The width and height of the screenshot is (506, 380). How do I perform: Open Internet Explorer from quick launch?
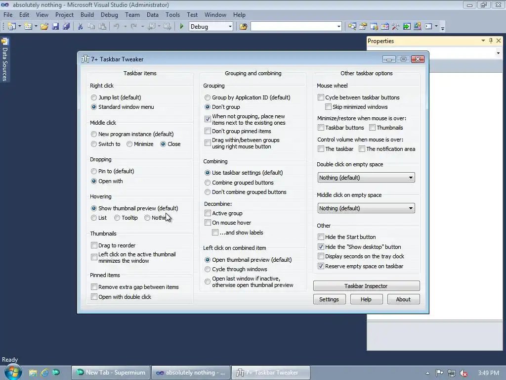pos(44,373)
